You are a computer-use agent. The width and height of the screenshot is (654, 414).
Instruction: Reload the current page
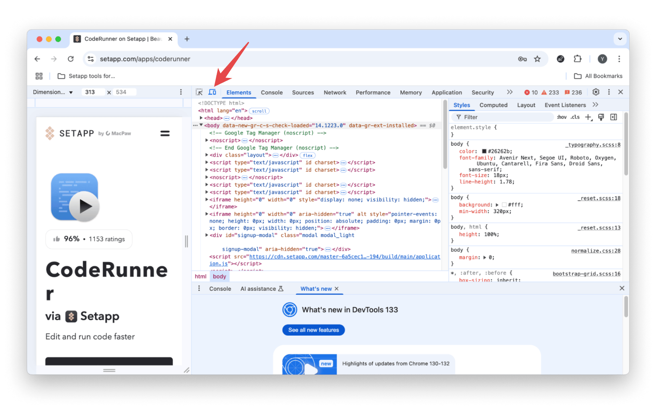(71, 59)
